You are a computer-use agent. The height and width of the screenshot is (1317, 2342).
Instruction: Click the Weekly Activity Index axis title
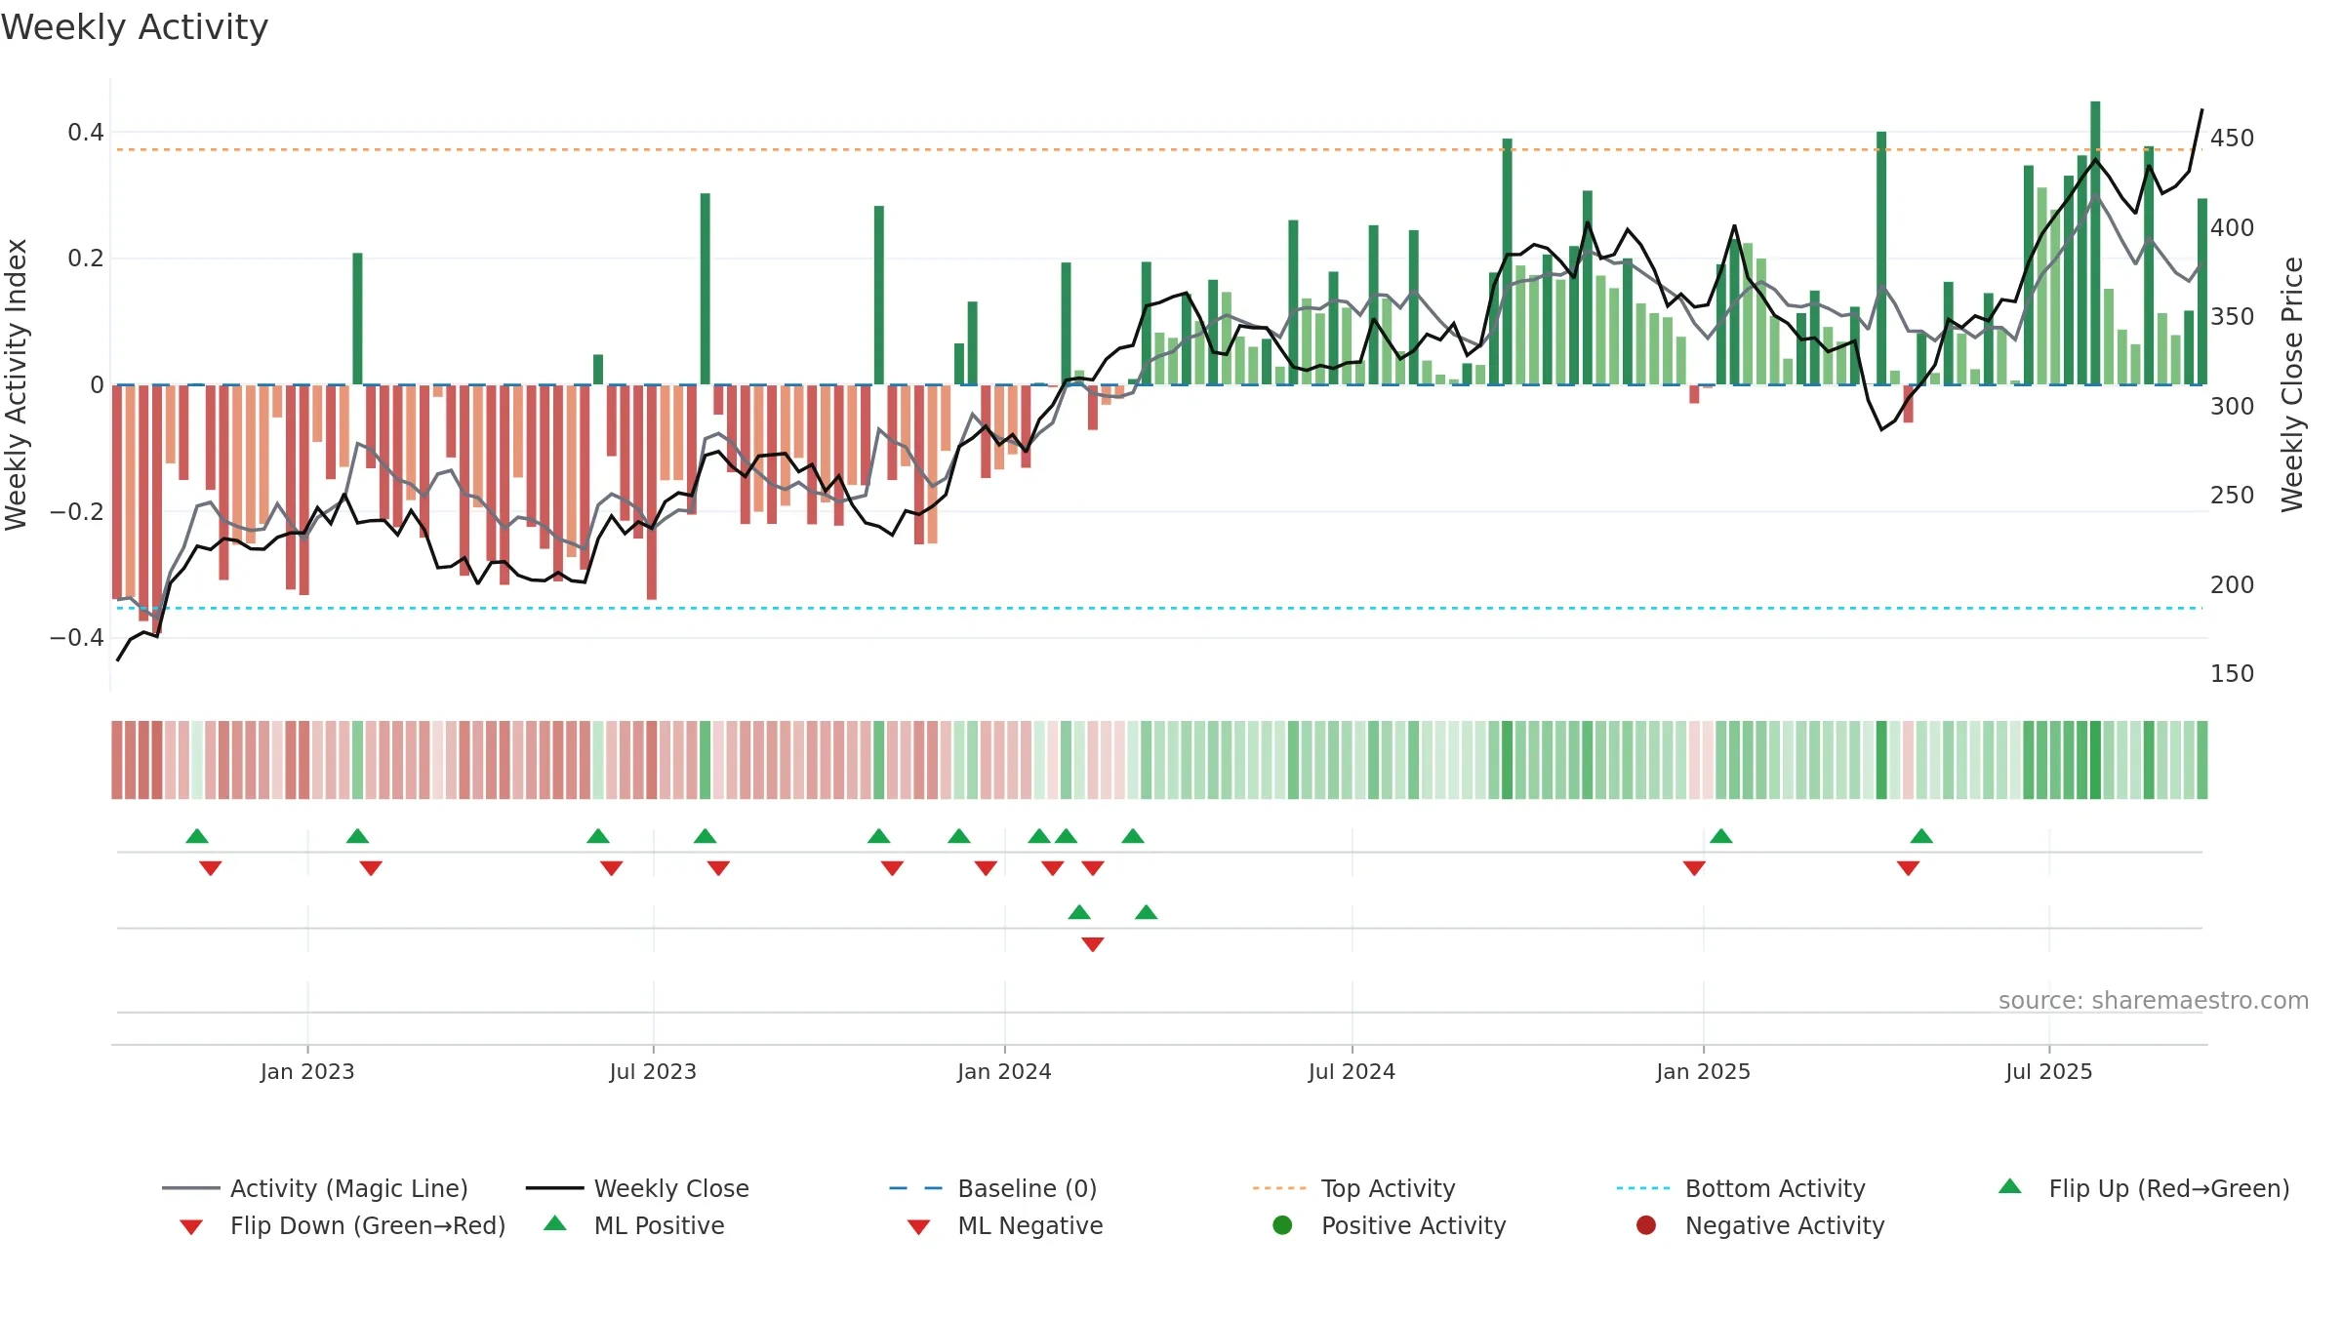point(17,384)
